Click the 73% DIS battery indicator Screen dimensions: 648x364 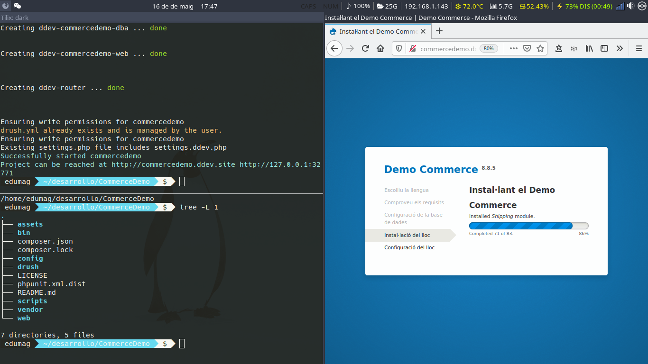[584, 6]
